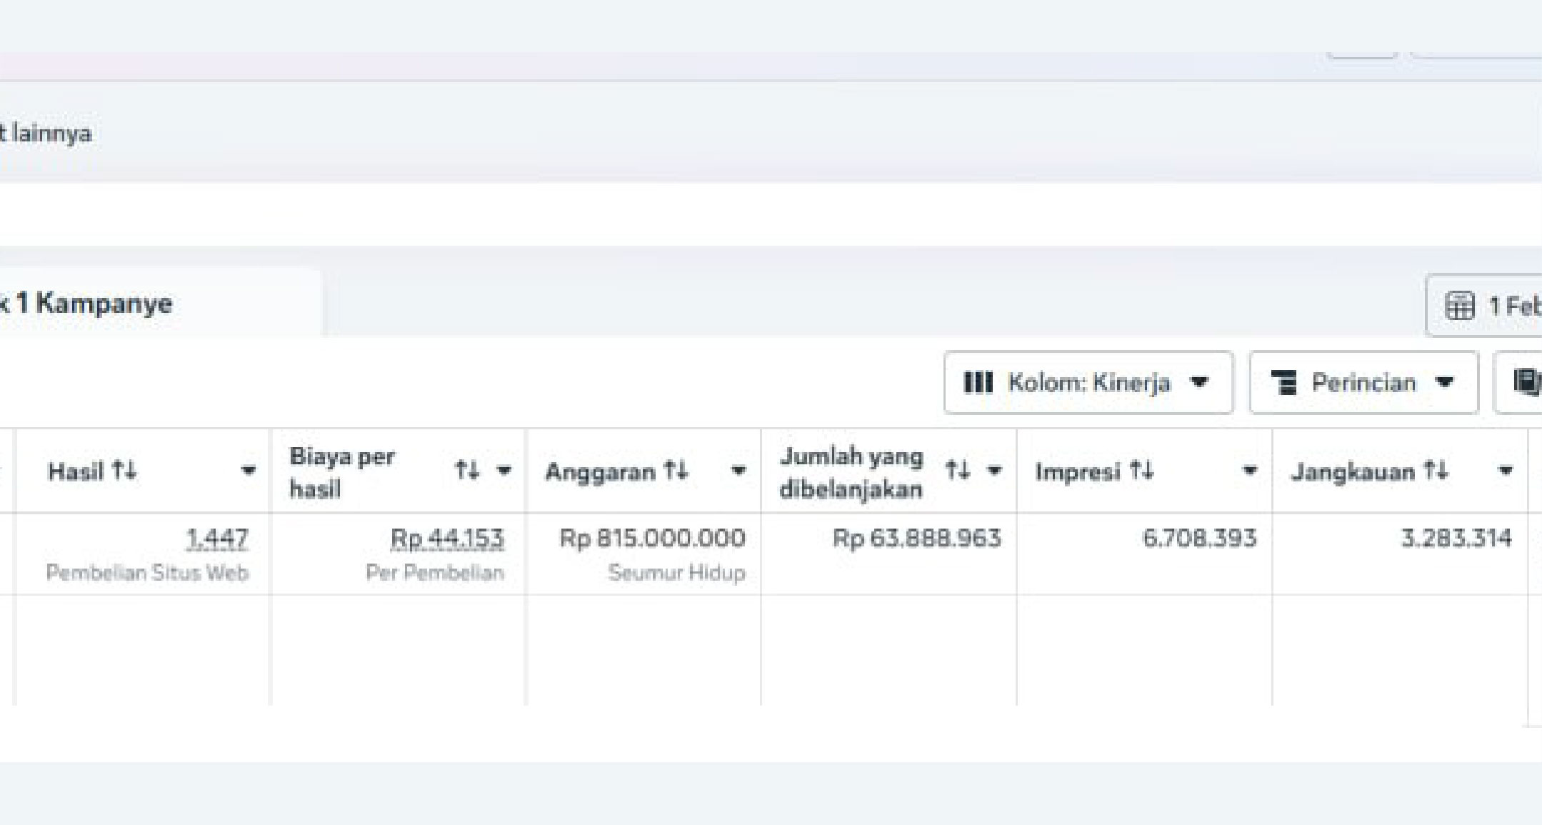Open Biaya per hasil column caret
Screen dimensions: 1542x825
coord(504,471)
